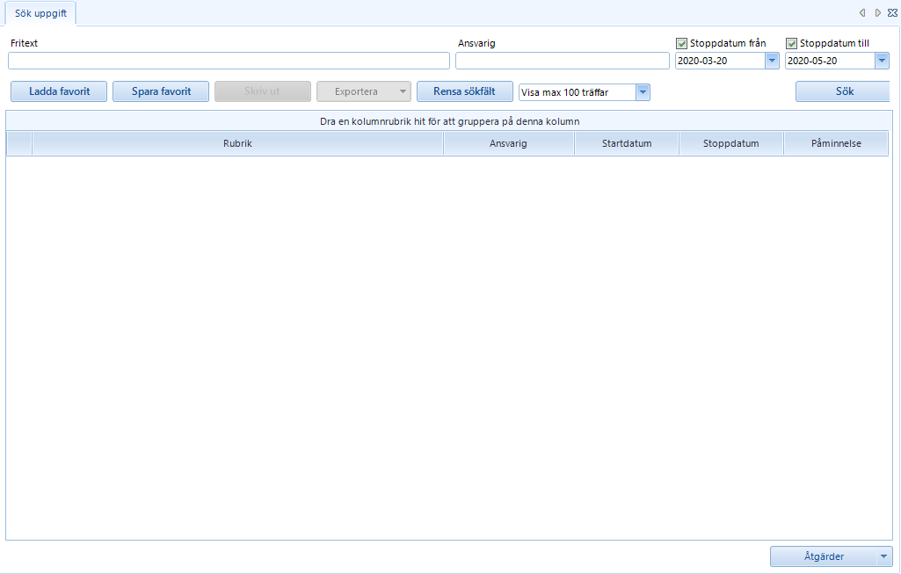Sort by the Rubrik column header
Viewport: 901px width, 574px height.
pyautogui.click(x=237, y=143)
